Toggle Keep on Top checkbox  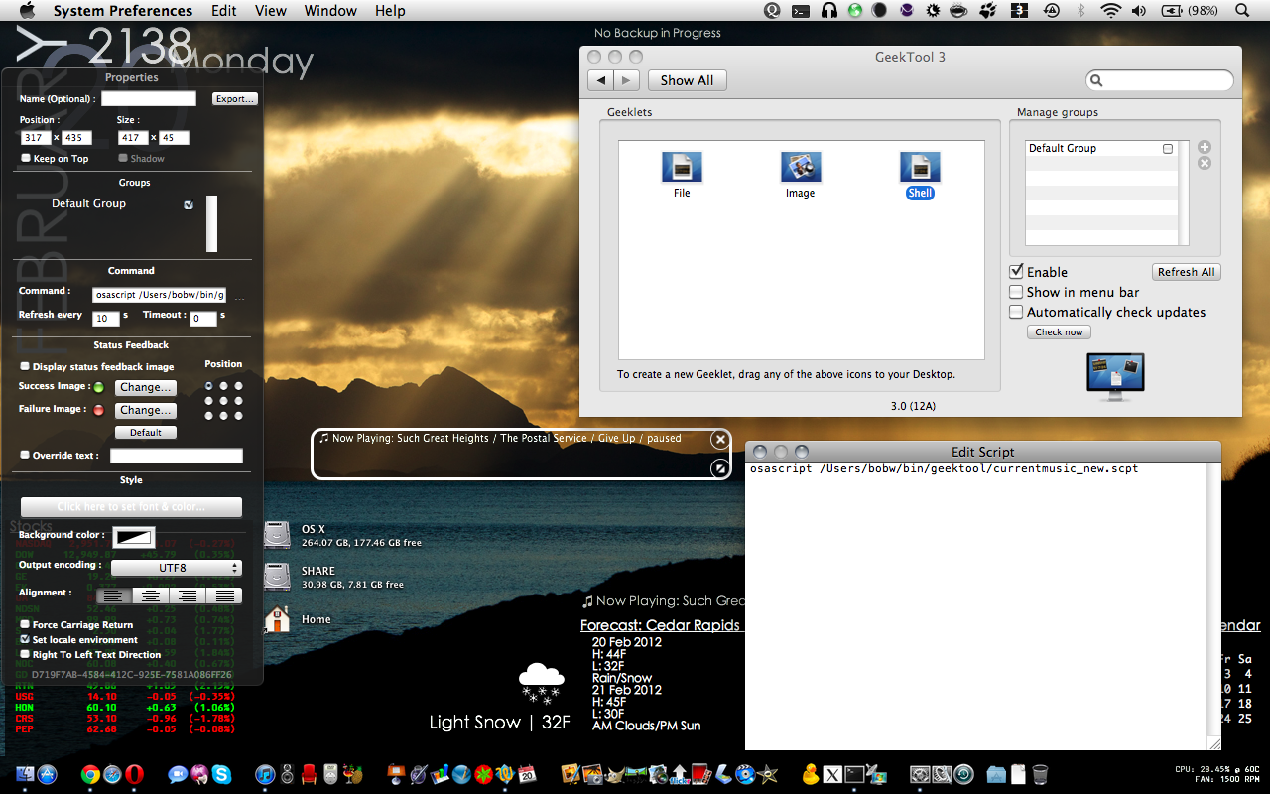(x=26, y=158)
